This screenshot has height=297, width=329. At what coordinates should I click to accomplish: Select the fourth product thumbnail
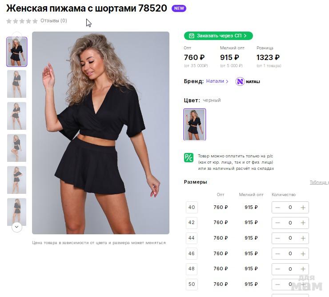click(16, 148)
